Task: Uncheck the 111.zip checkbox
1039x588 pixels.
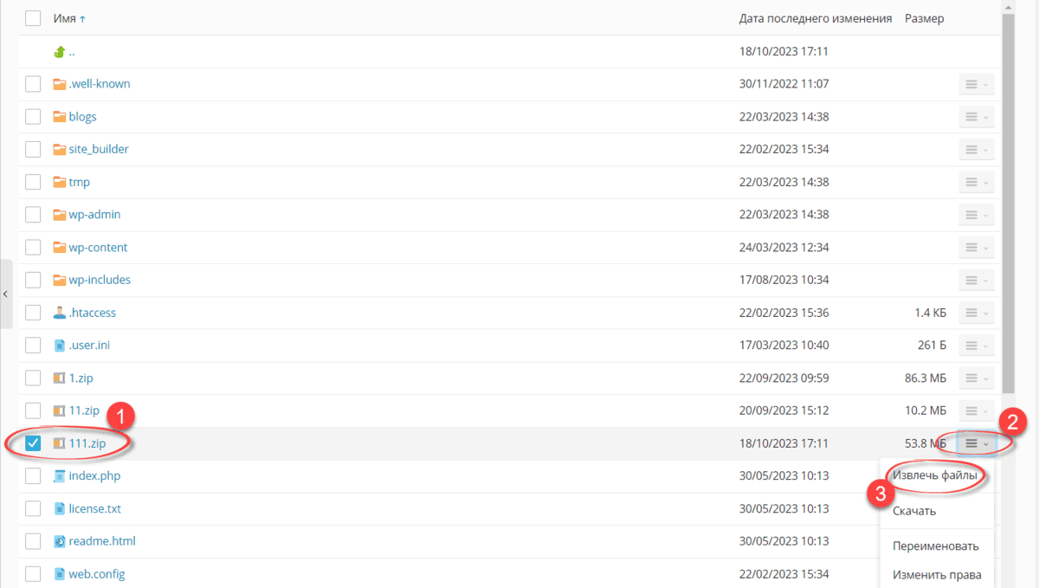Action: [33, 443]
